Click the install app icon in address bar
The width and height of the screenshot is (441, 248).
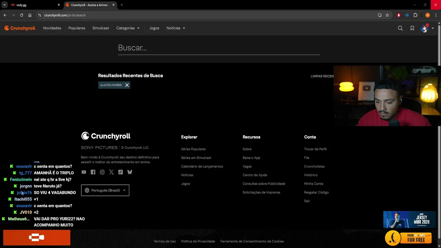coord(380,15)
